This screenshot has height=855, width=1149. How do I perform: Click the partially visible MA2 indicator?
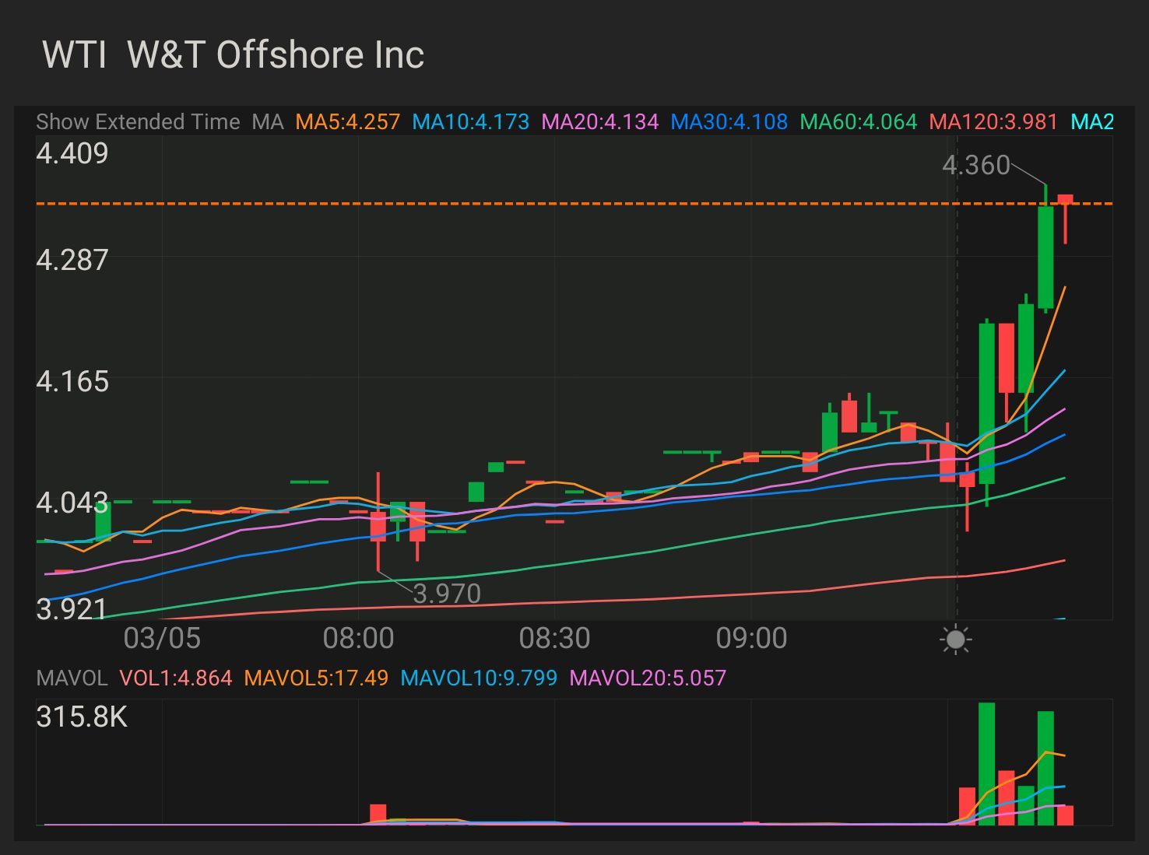(1092, 122)
